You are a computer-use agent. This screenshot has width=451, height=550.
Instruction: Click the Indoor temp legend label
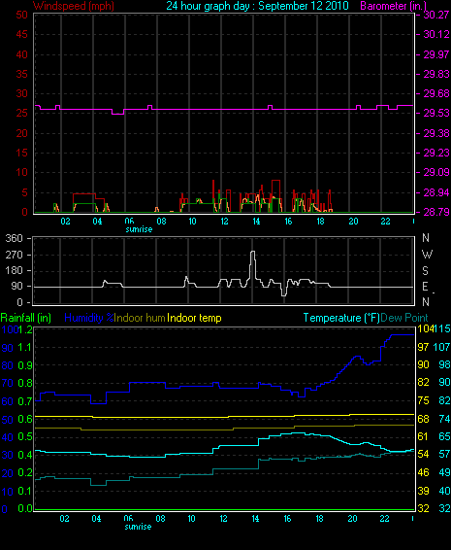(x=194, y=318)
